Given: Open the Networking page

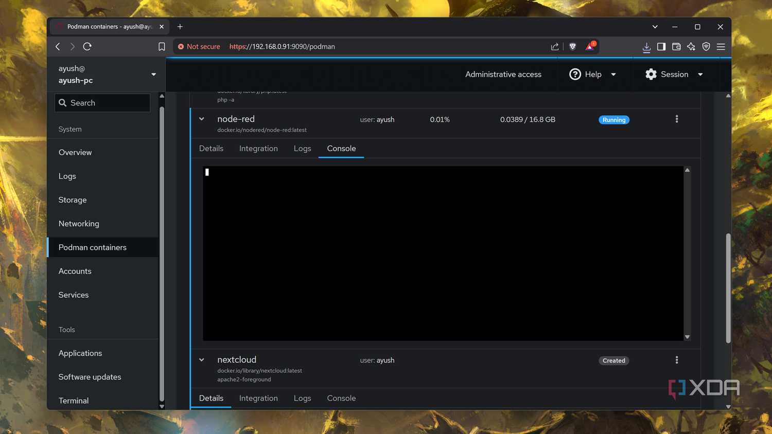Looking at the screenshot, I should 79,224.
